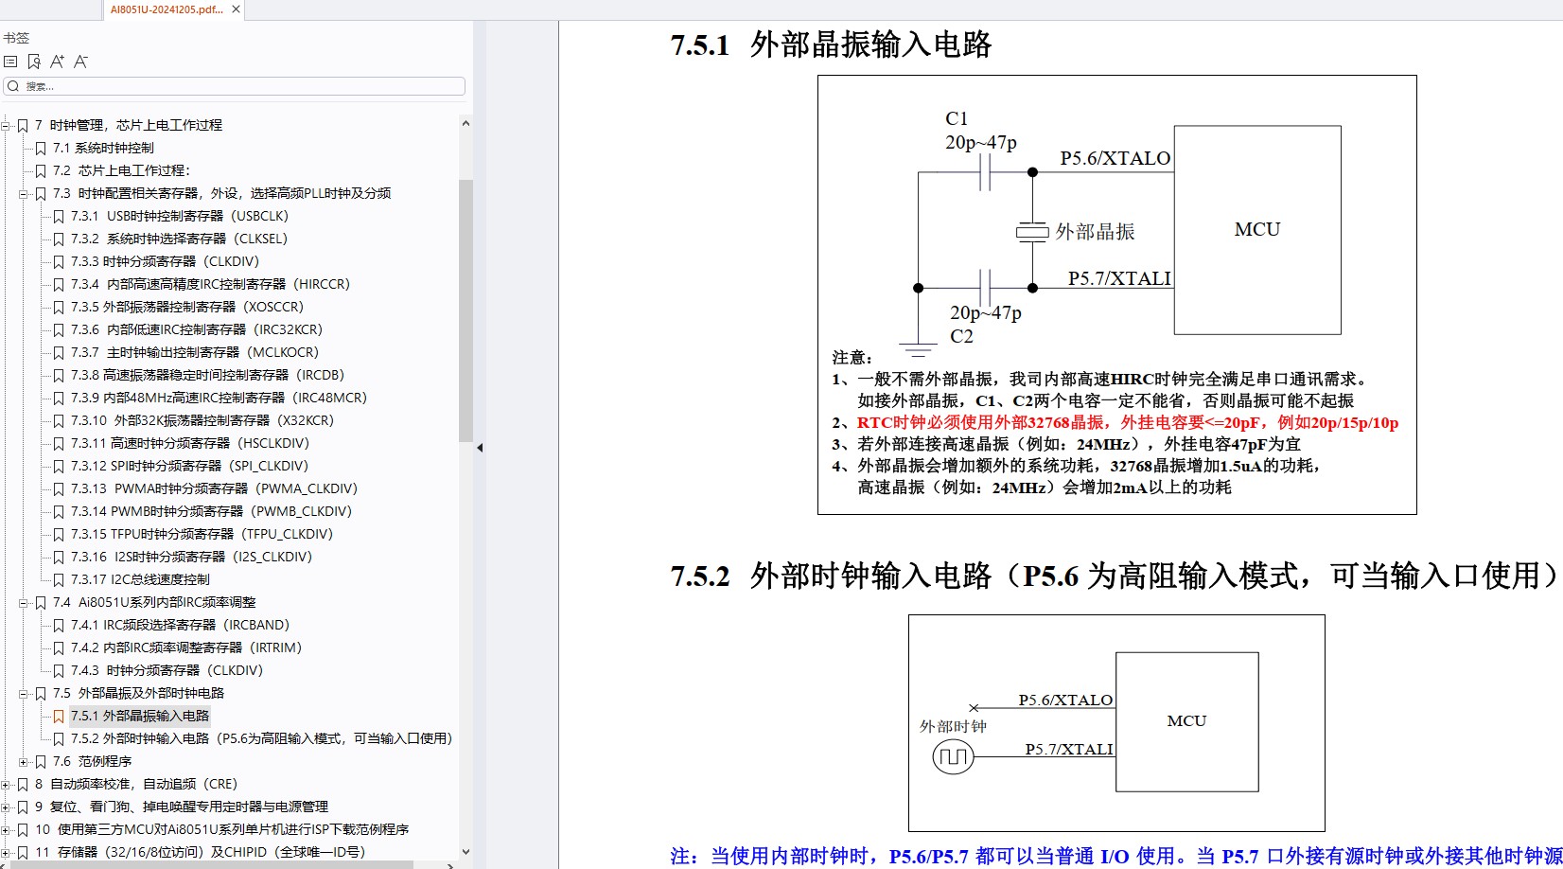Click bookmark icon beside 7.3.14 PWMB_CLKDIV
The image size is (1563, 869).
coord(59,511)
